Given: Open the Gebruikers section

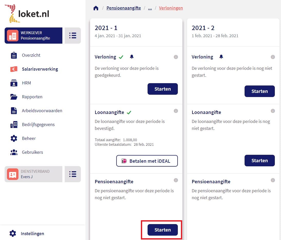Looking at the screenshot, I should click(33, 152).
